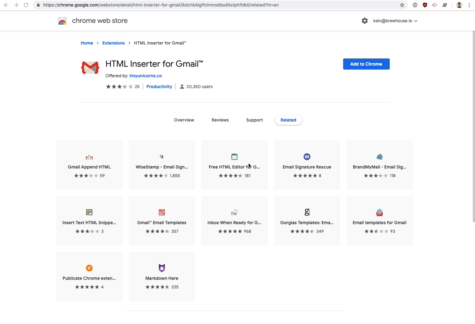Open Chrome three-dot menu
475x324 pixels.
[x=469, y=5]
